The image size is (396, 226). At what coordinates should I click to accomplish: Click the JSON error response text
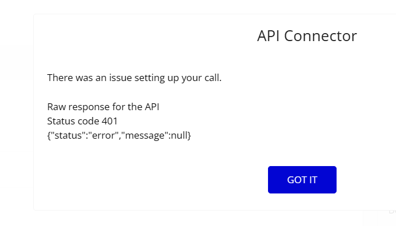pyautogui.click(x=119, y=135)
